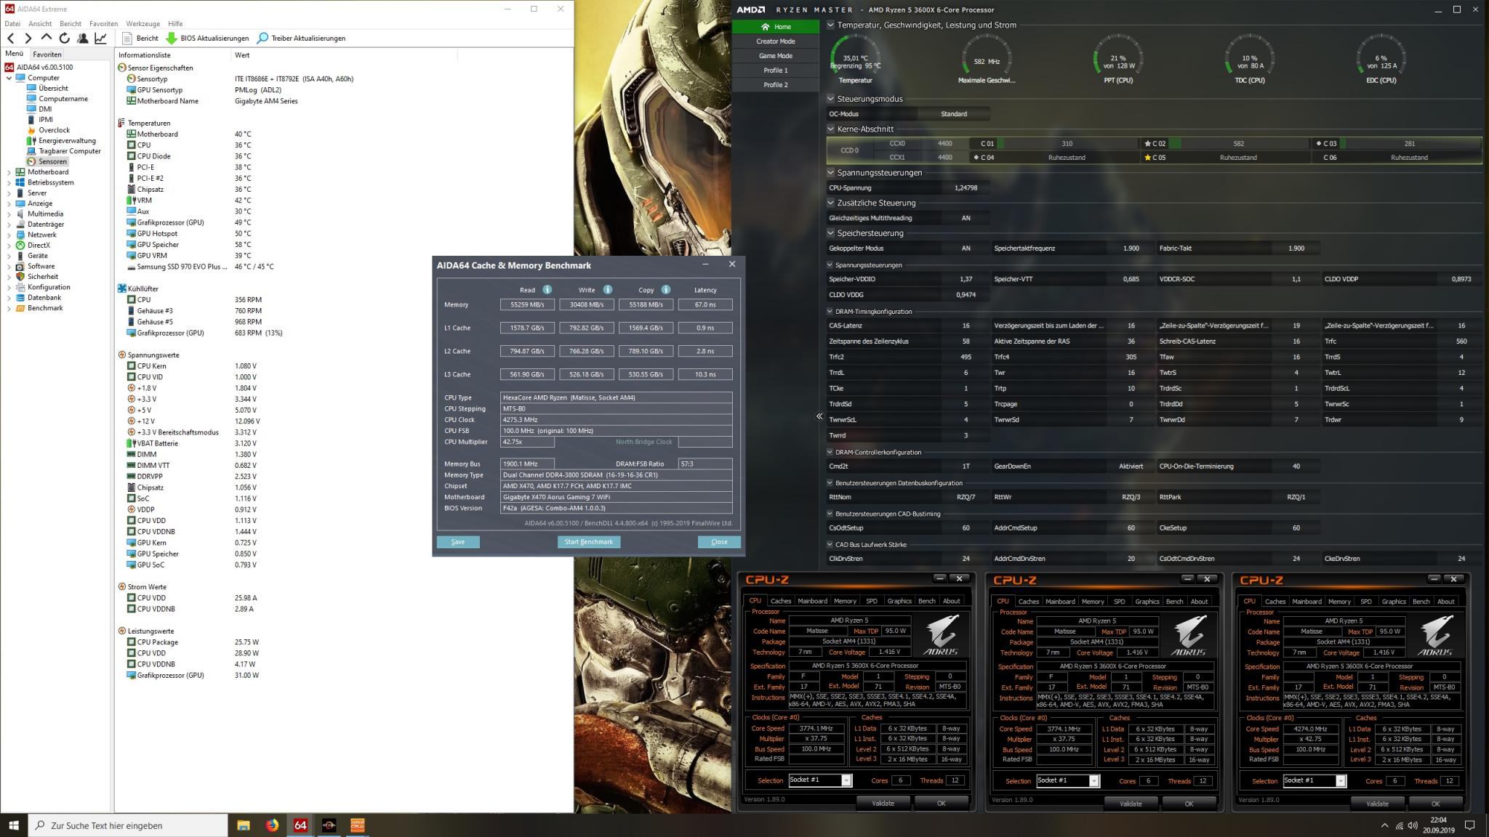Select Energieverwaltung in the tree
The height and width of the screenshot is (837, 1489).
tap(67, 140)
